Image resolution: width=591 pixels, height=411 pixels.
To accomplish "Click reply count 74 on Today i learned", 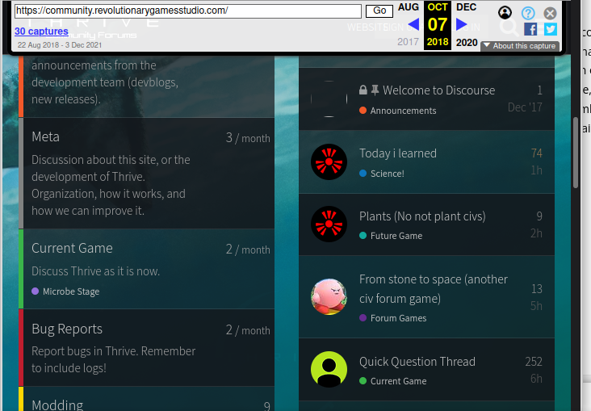I will (x=536, y=153).
